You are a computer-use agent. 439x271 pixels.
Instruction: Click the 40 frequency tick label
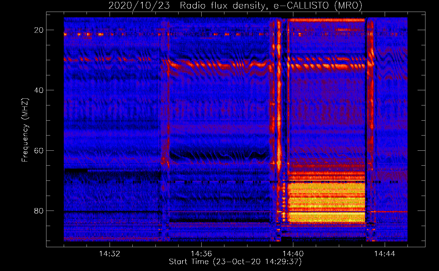click(39, 90)
